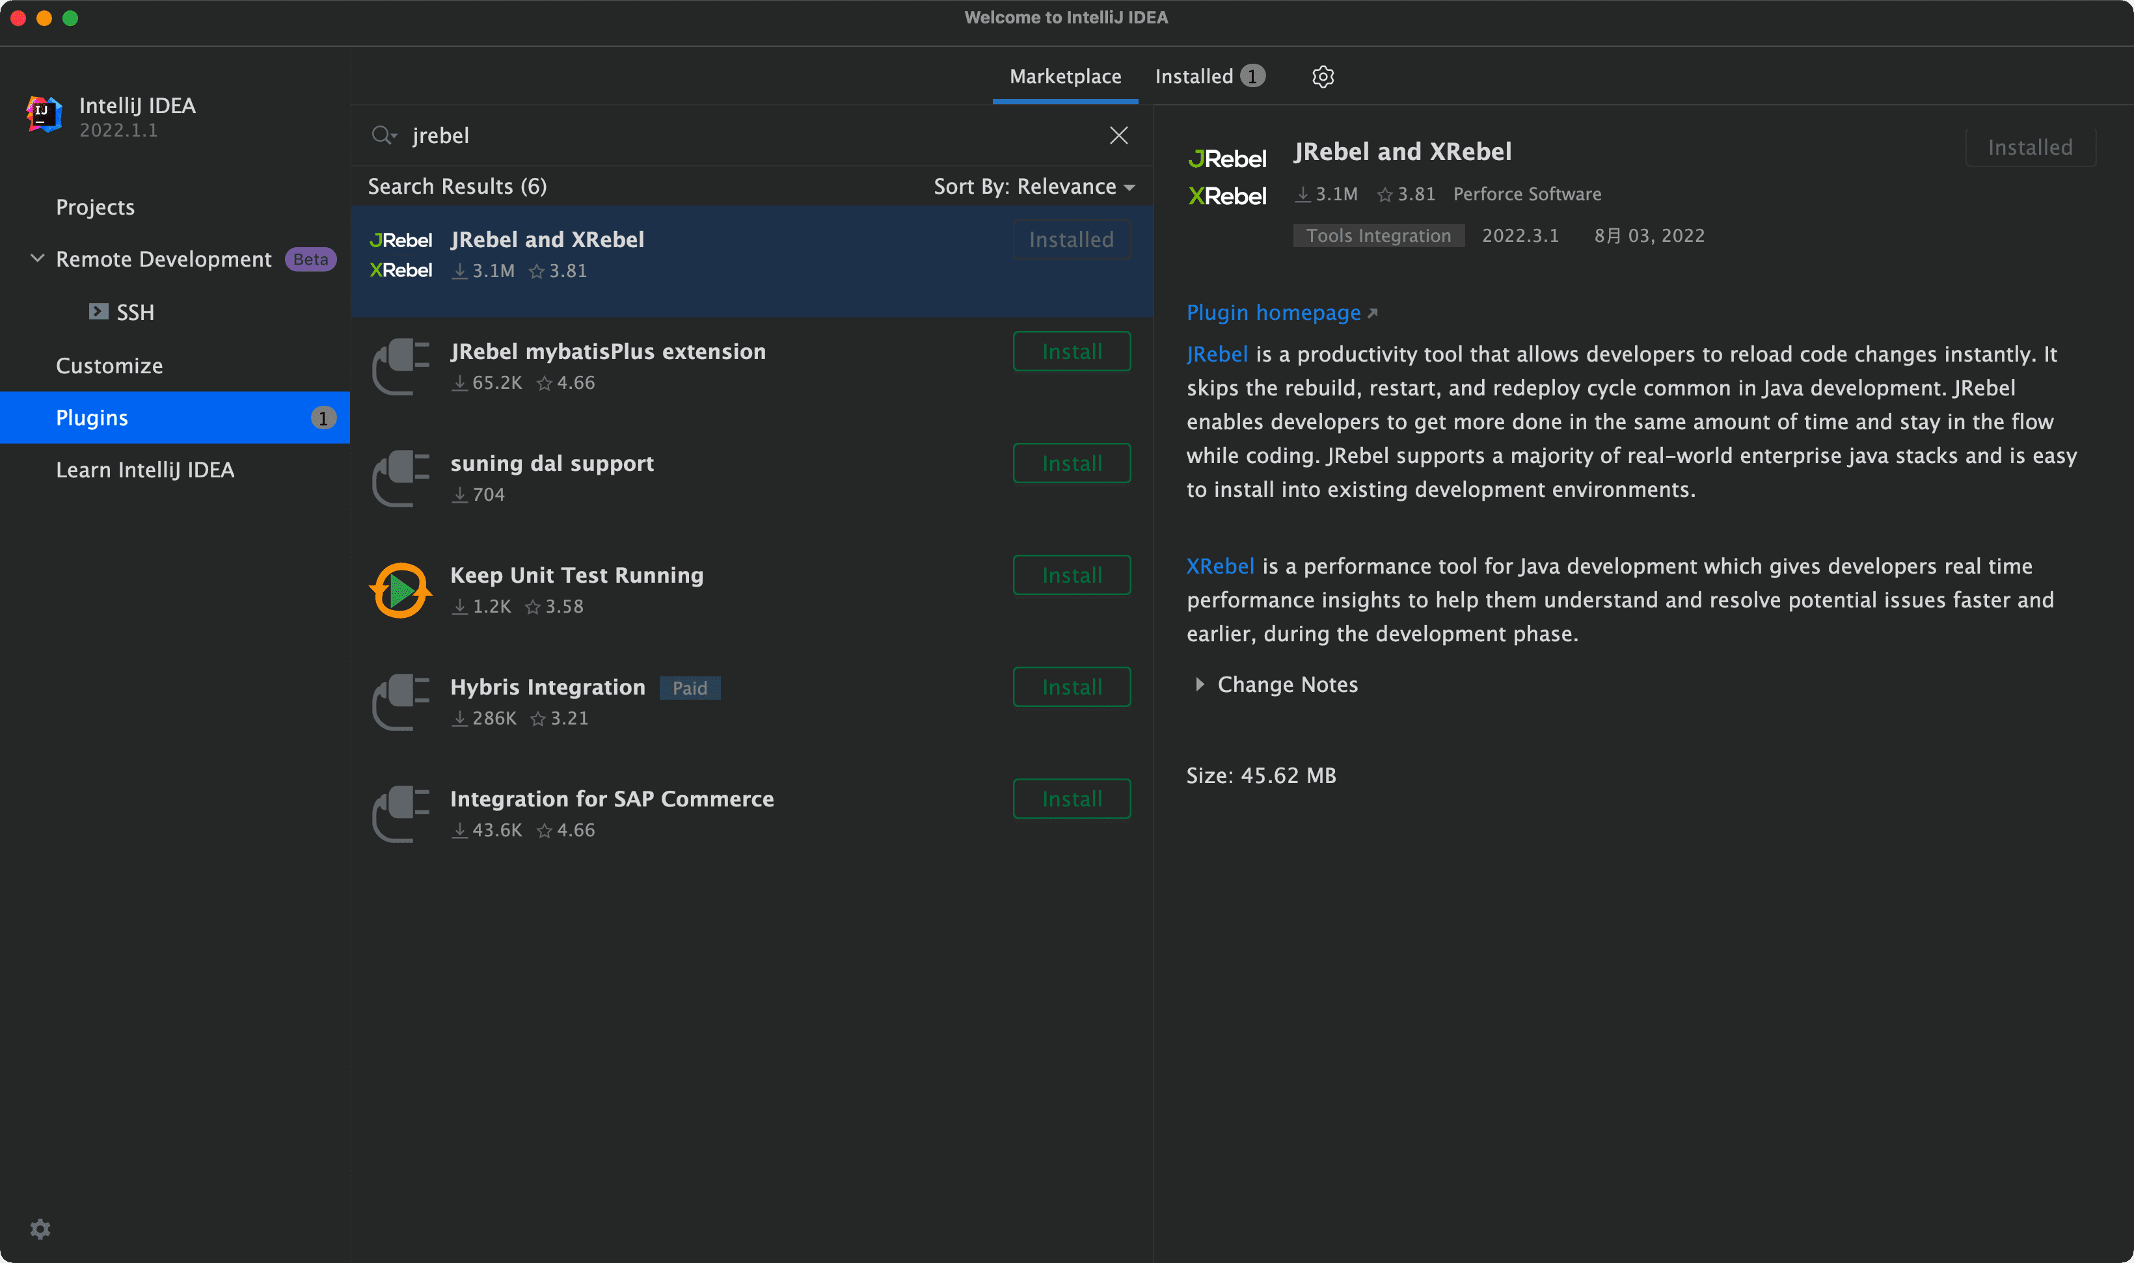Click the search magnifier icon in plugin search
This screenshot has height=1263, width=2134.
(381, 135)
